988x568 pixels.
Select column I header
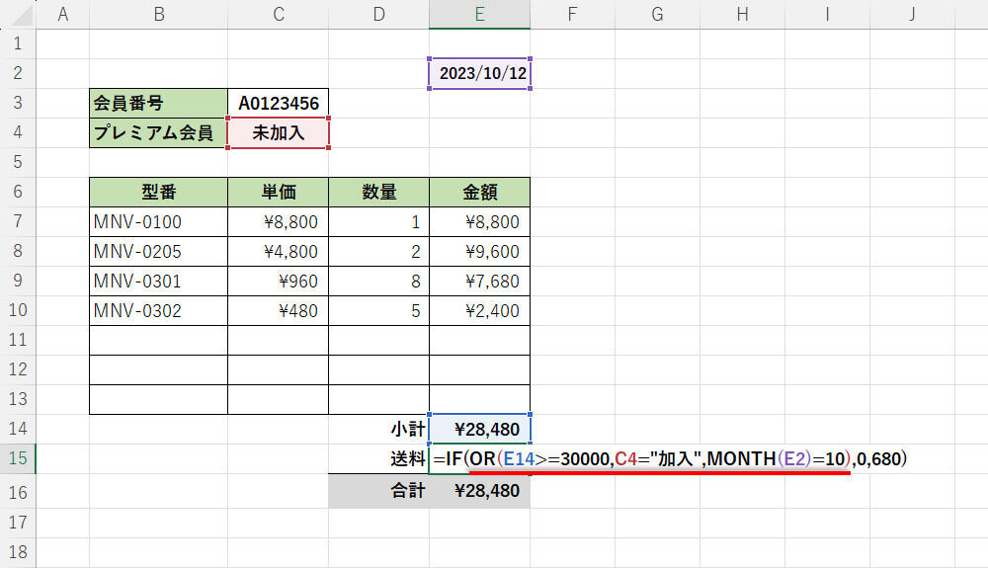pyautogui.click(x=827, y=14)
